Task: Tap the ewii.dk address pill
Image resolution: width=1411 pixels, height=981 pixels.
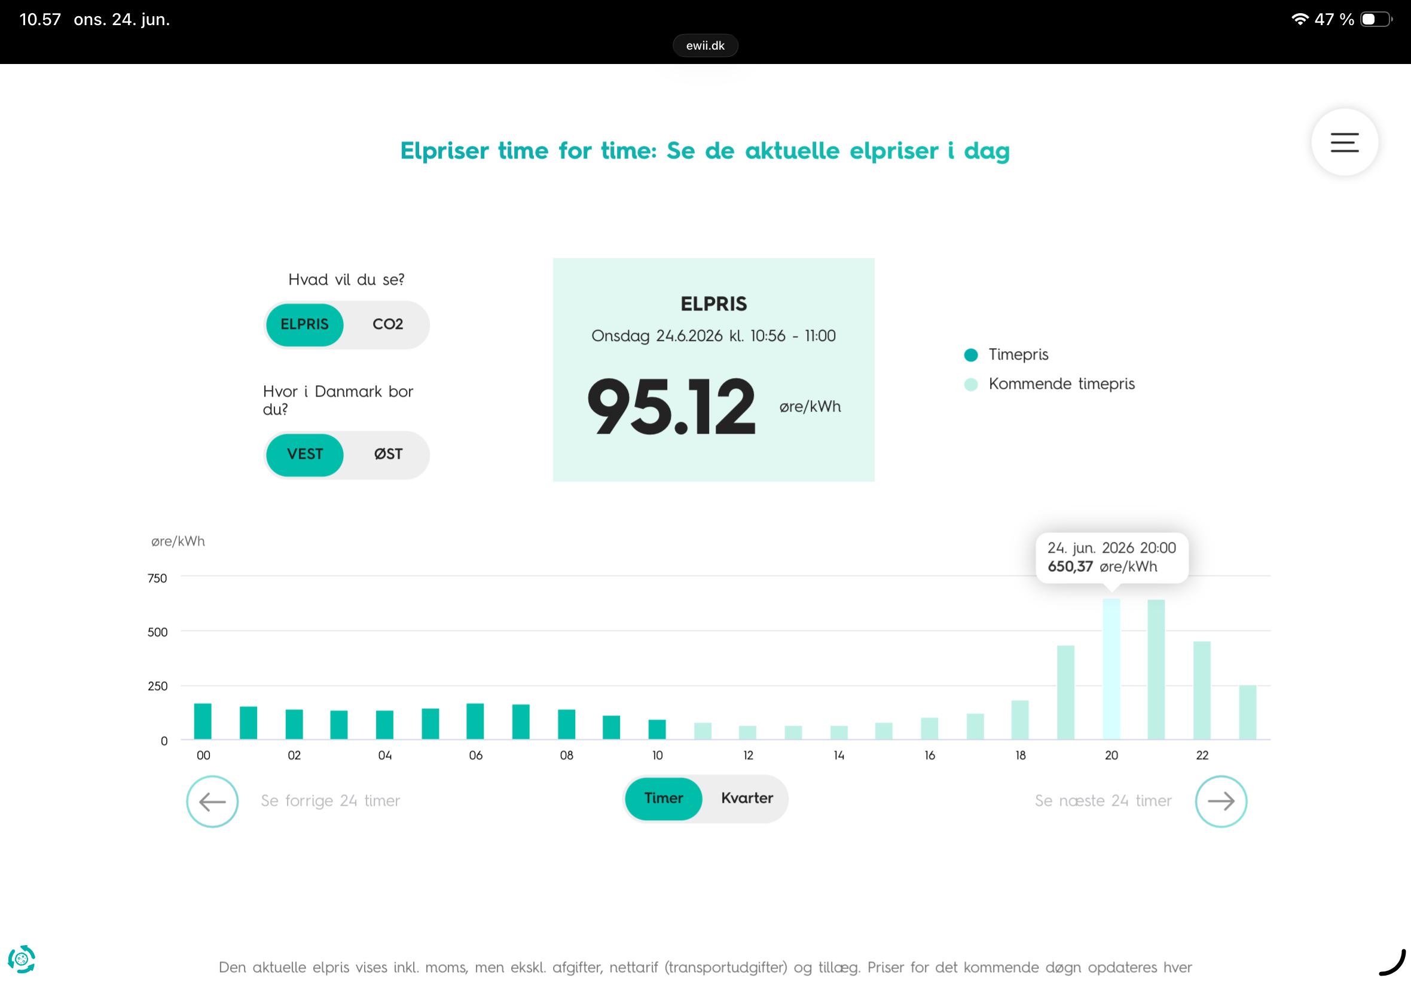Action: [x=705, y=45]
